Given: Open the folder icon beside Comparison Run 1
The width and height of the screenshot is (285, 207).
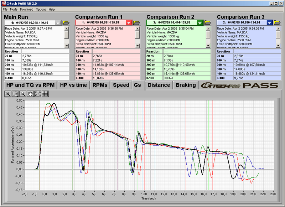Looking at the screenshot, I should click(136, 23).
